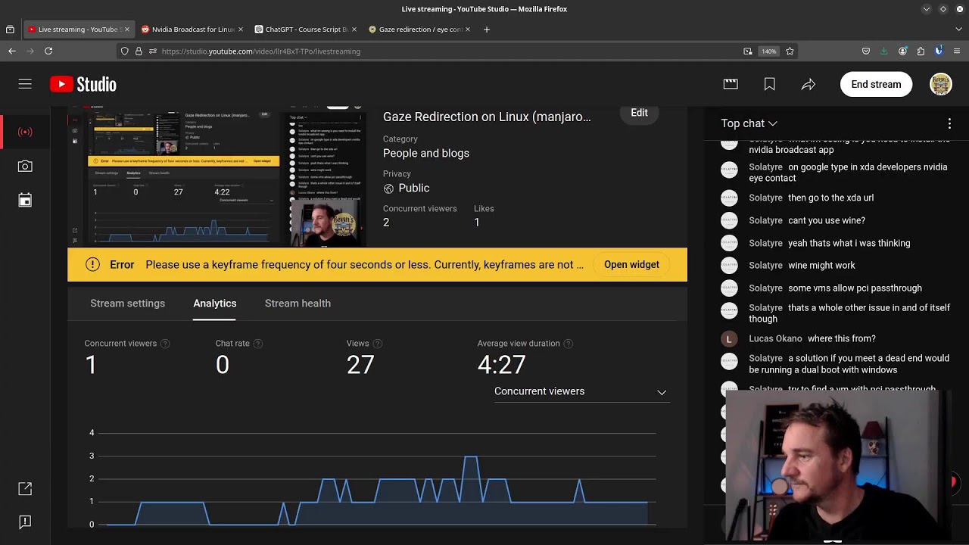
Task: Select the Stream live icon in sidebar
Action: click(x=25, y=132)
